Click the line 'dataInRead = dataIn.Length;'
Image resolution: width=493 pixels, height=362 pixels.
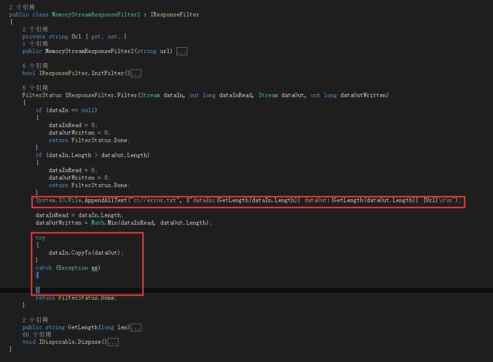click(x=80, y=215)
